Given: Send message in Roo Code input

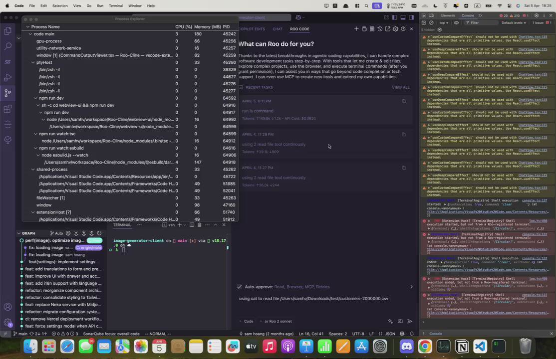Looking at the screenshot, I should click(410, 322).
